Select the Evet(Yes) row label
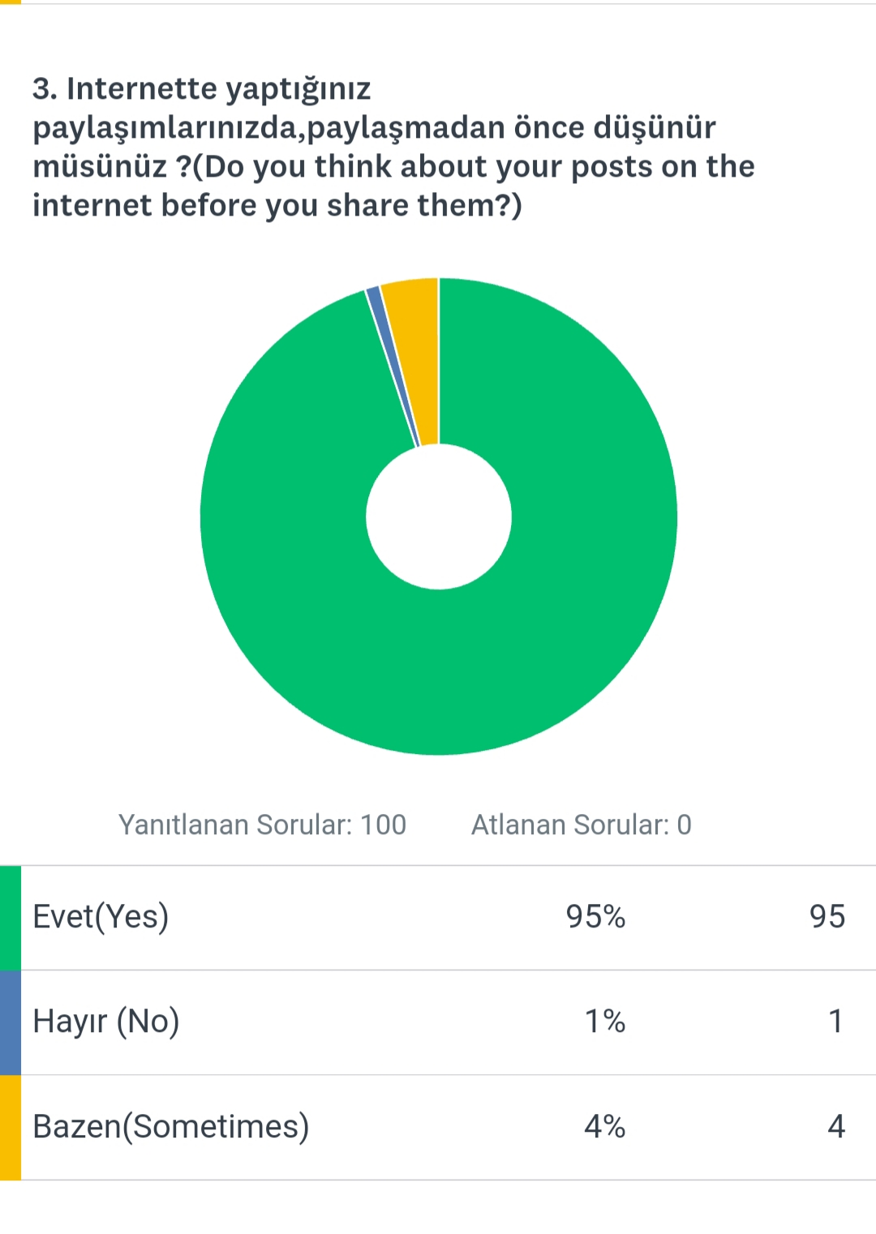 point(101,917)
